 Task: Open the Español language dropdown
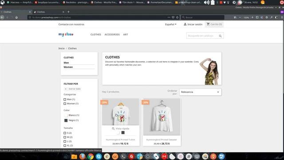click(x=170, y=24)
